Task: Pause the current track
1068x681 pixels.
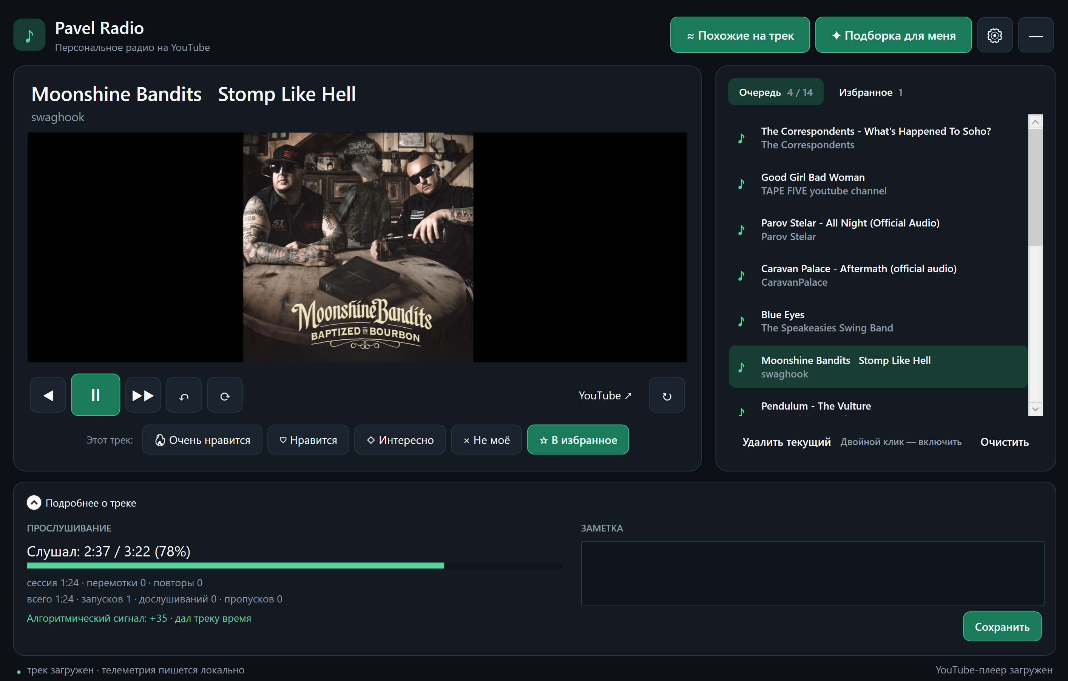Action: pyautogui.click(x=95, y=394)
